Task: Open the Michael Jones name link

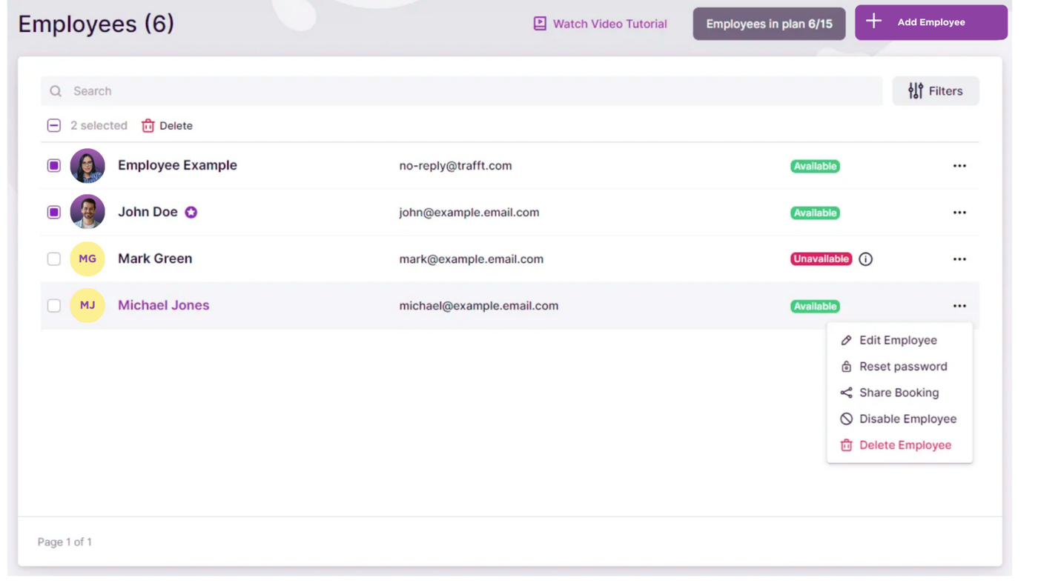Action: click(163, 305)
